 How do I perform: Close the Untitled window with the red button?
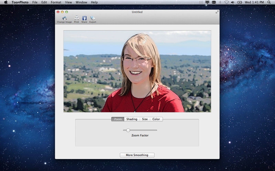click(58, 12)
